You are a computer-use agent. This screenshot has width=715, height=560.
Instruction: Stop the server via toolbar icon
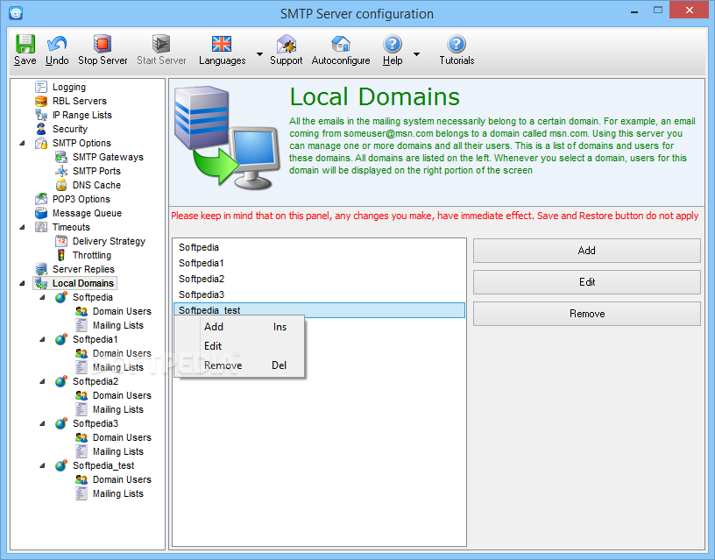pyautogui.click(x=103, y=44)
